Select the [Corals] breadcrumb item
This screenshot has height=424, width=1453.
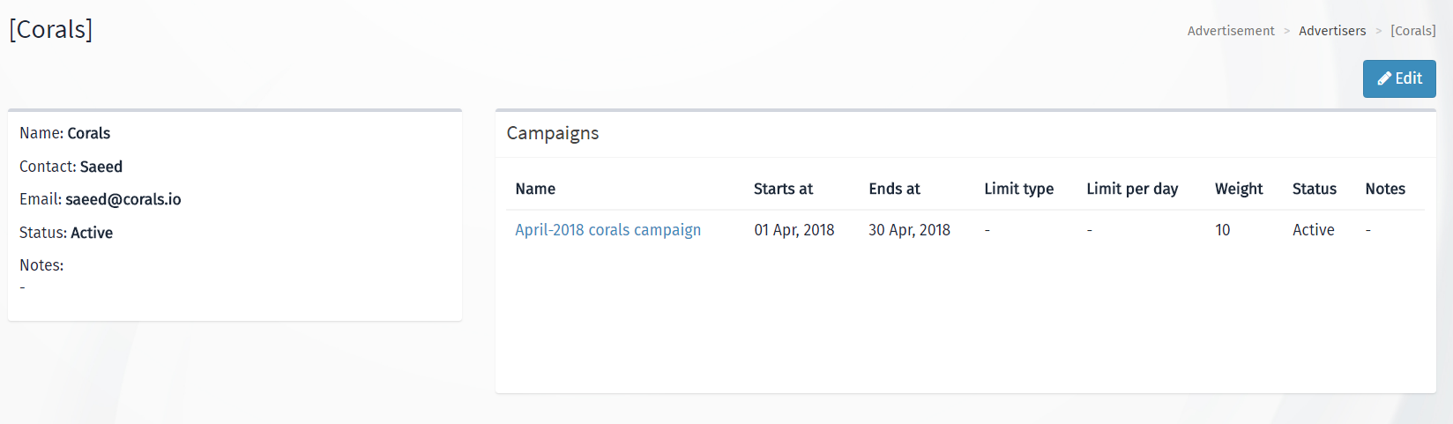(x=1413, y=31)
